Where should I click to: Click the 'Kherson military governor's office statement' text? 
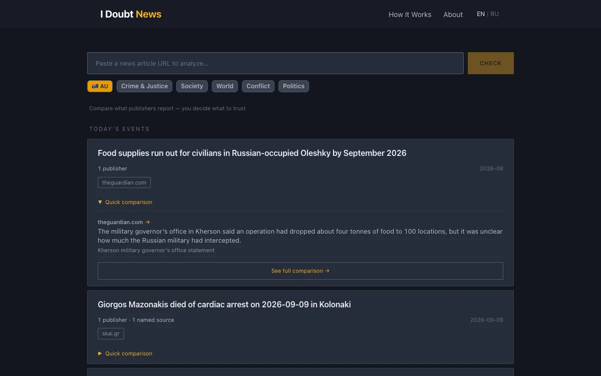point(156,250)
